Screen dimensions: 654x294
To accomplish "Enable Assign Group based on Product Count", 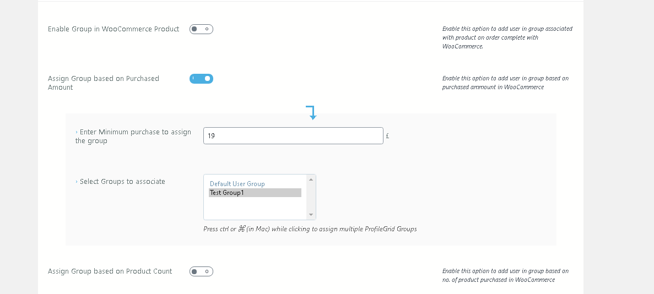I will click(201, 271).
